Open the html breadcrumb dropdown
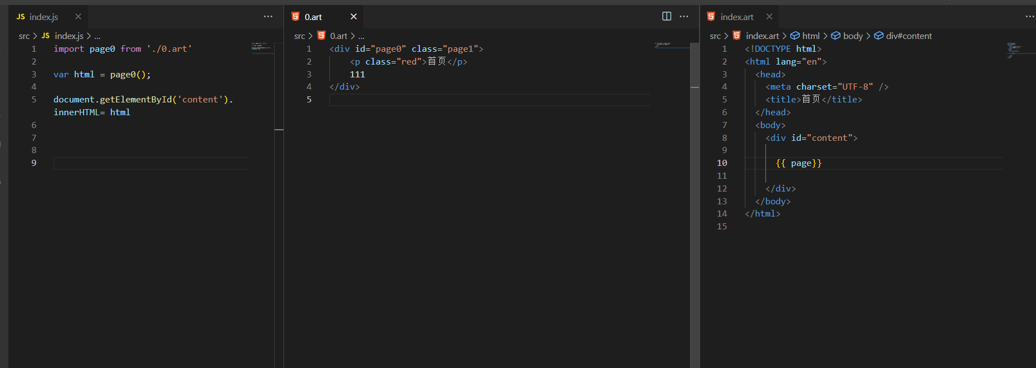The height and width of the screenshot is (368, 1036). click(x=810, y=36)
